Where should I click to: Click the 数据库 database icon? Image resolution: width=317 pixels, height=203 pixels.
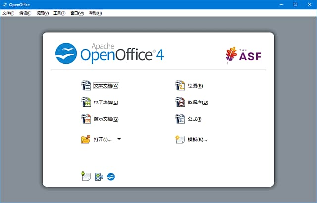click(x=180, y=102)
